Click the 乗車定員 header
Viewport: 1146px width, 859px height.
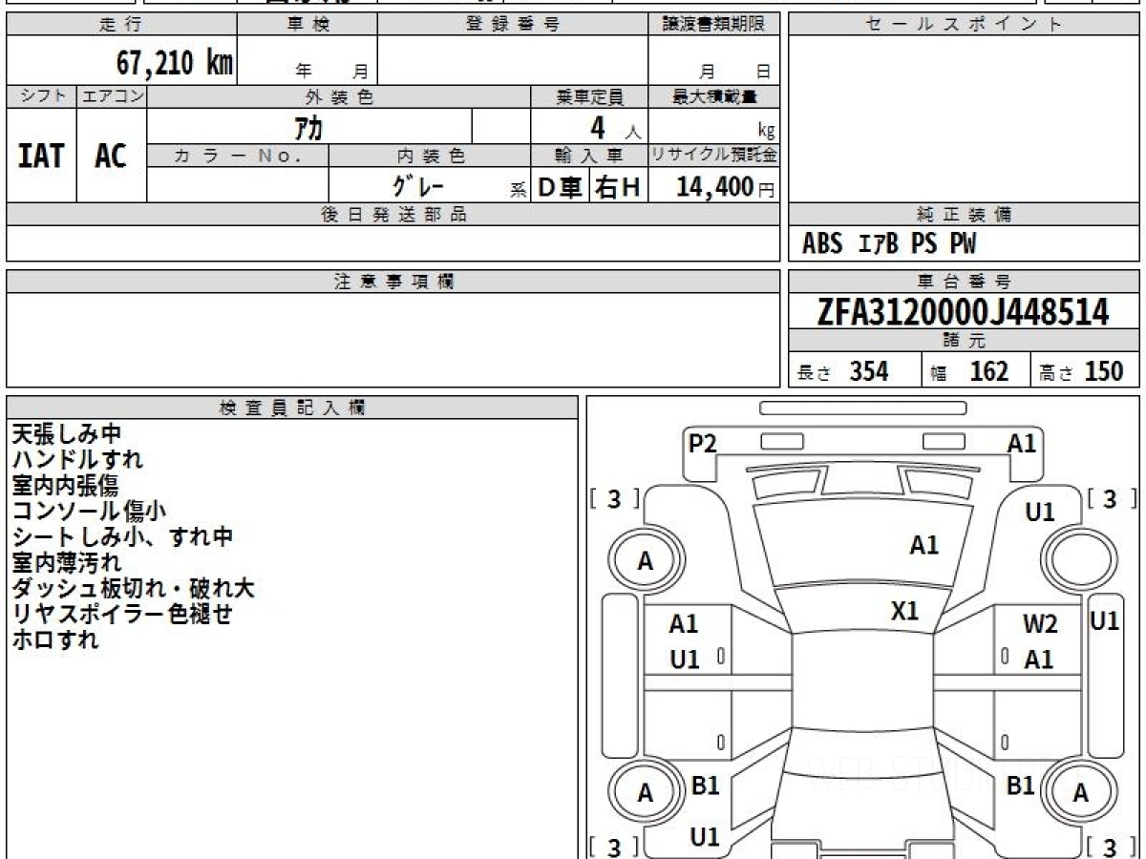[589, 96]
